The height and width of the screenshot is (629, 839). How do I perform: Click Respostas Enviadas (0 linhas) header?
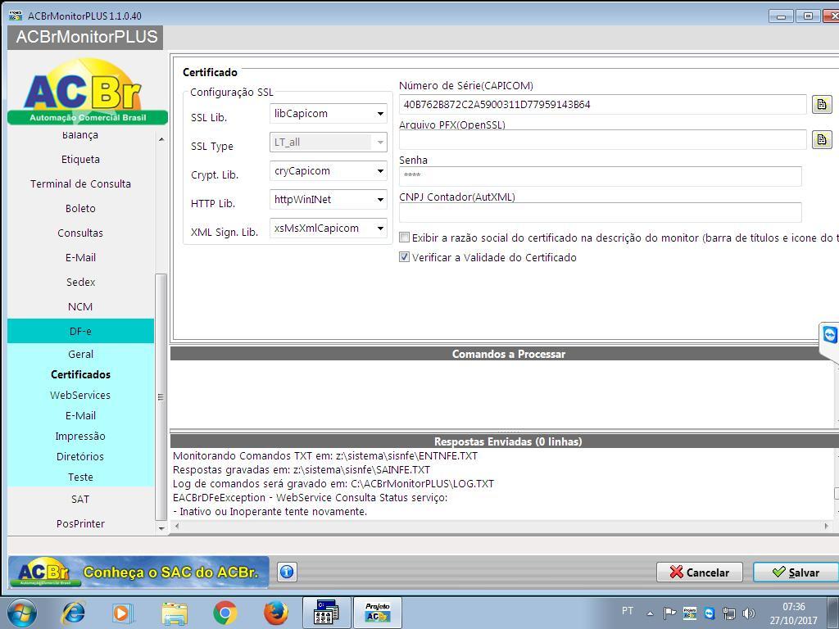(x=505, y=441)
